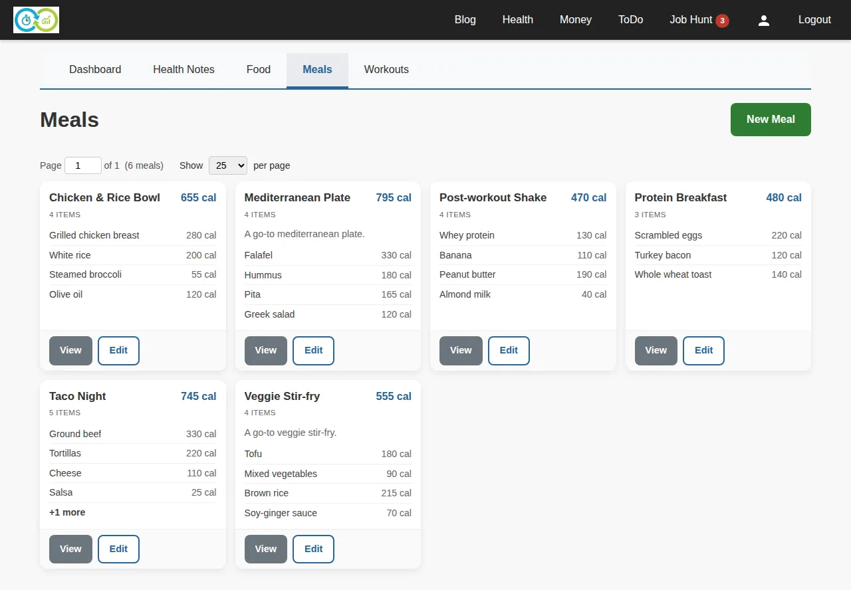Switch to the Food tab
This screenshot has width=851, height=590.
click(x=259, y=70)
